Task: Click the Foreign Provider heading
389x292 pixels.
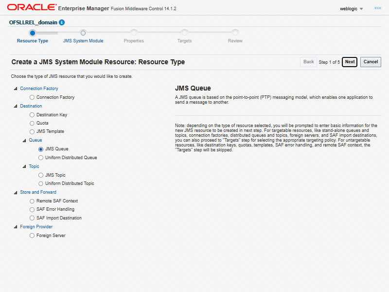Action: point(36,227)
